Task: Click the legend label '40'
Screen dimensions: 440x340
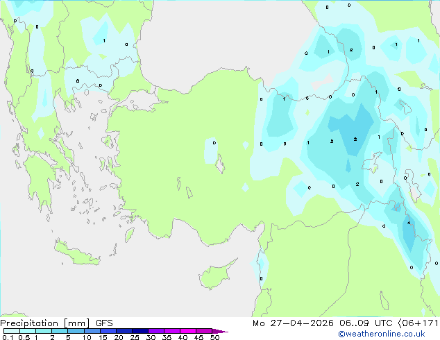Action: coord(183,337)
